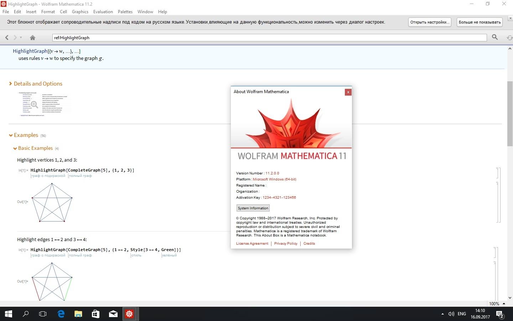This screenshot has width=513, height=321.
Task: Open the Cell menu
Action: 63,11
